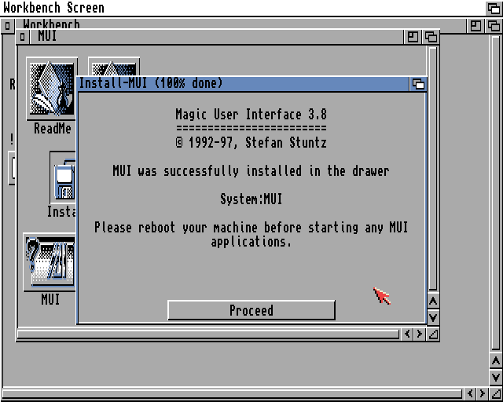
Task: Open the ReadMe icon in the MUI window
Action: click(52, 89)
